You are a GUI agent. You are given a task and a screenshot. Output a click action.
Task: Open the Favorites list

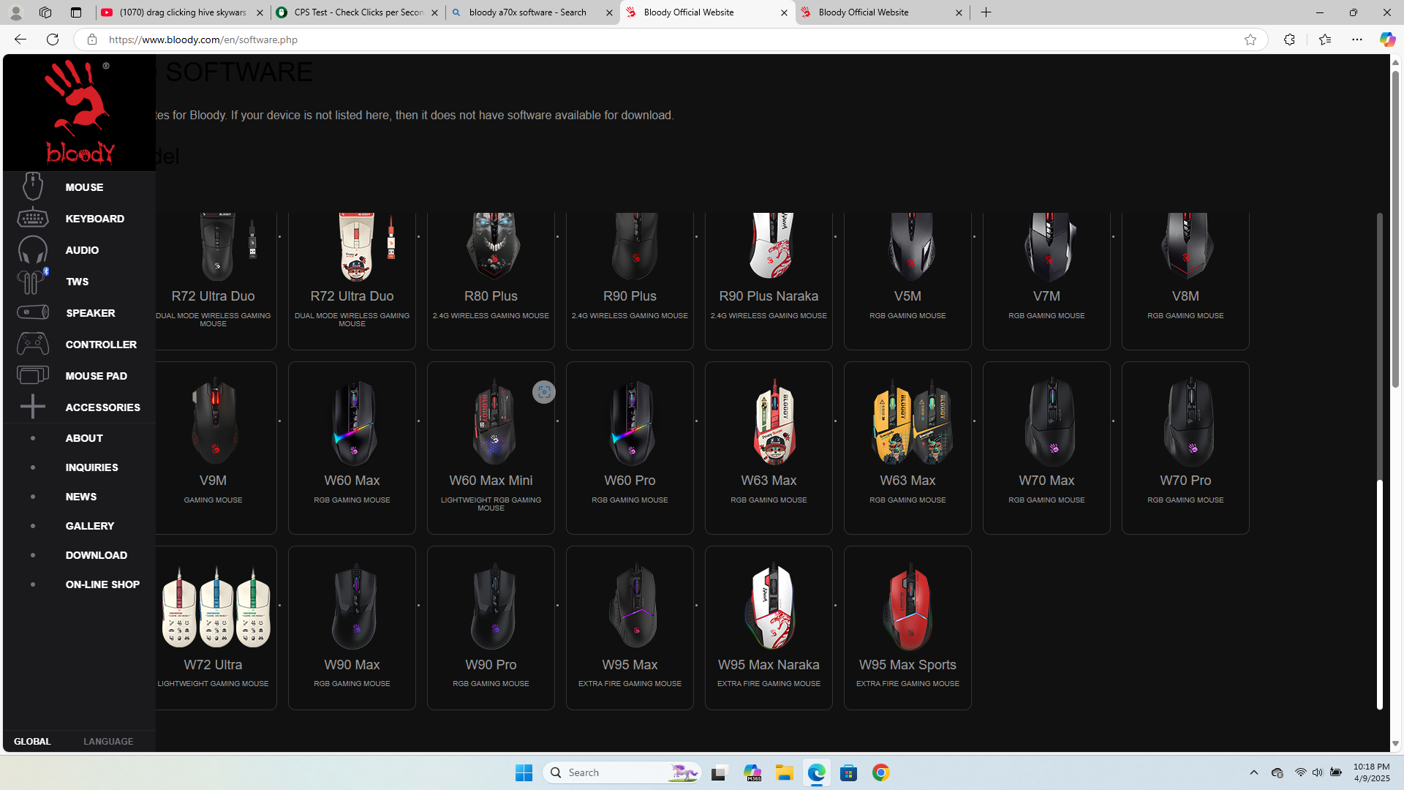pyautogui.click(x=1324, y=39)
